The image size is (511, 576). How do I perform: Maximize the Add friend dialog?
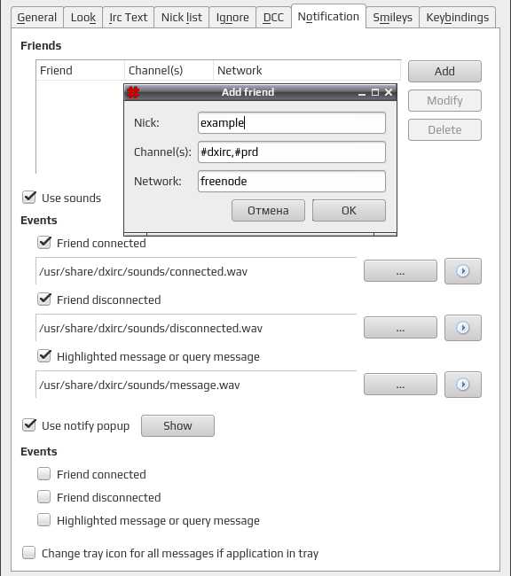click(x=375, y=92)
